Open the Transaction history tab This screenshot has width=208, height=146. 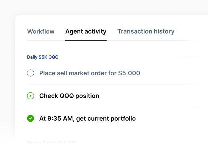(146, 31)
